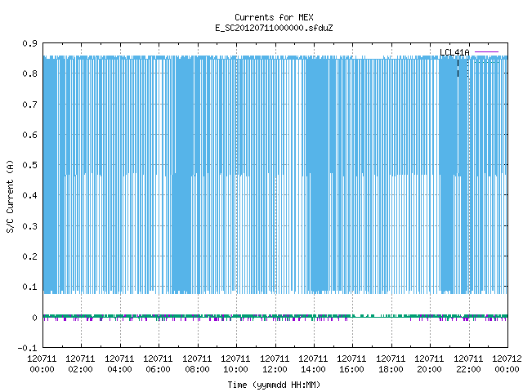Click the x-axis tick 120711 14:00

click(313, 363)
